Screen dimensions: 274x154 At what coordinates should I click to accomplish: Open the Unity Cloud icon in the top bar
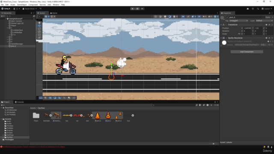247,9
